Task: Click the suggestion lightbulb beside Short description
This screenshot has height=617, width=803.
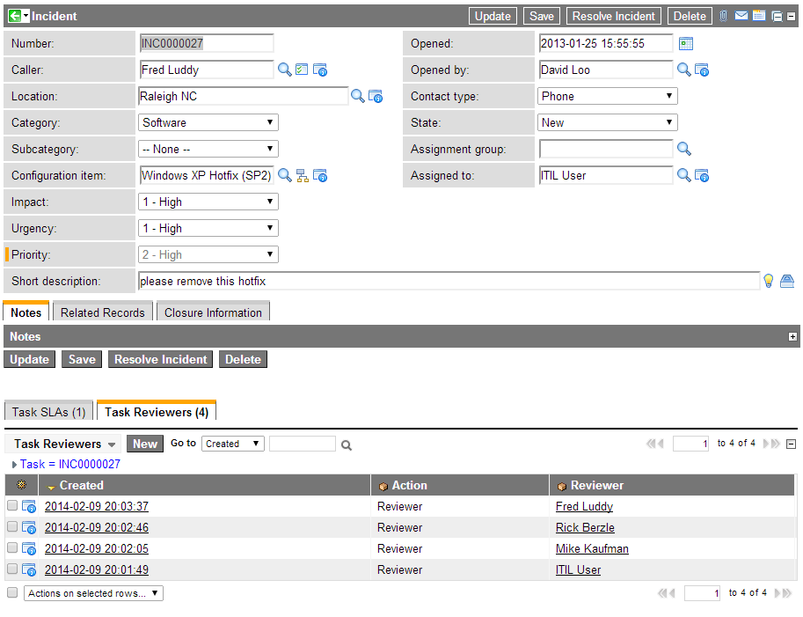Action: click(769, 280)
